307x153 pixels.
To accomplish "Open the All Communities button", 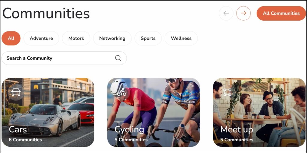I will tap(281, 13).
